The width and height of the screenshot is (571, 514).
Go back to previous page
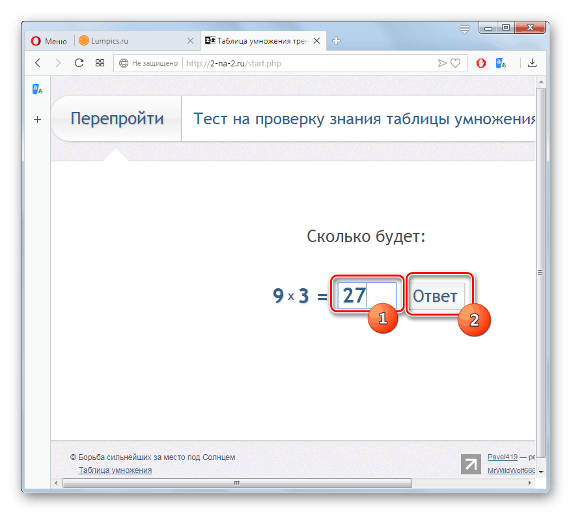click(x=38, y=63)
